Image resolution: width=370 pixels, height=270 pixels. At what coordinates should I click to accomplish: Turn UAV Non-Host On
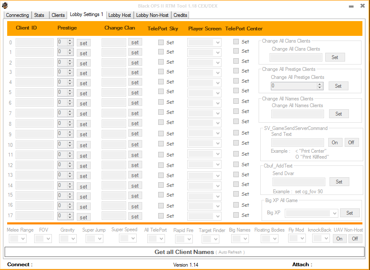point(339,239)
